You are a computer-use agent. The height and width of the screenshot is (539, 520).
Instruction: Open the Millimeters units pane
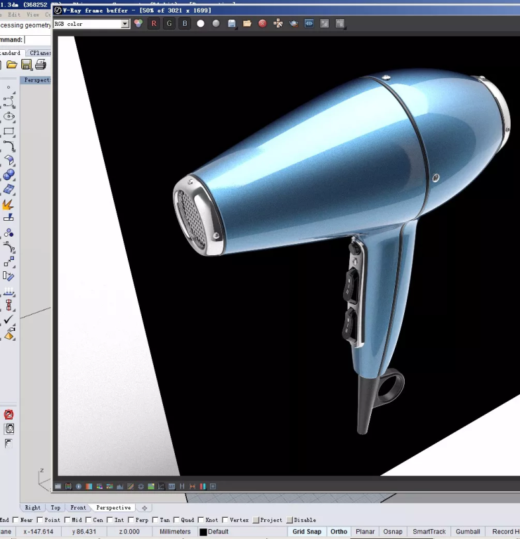175,532
